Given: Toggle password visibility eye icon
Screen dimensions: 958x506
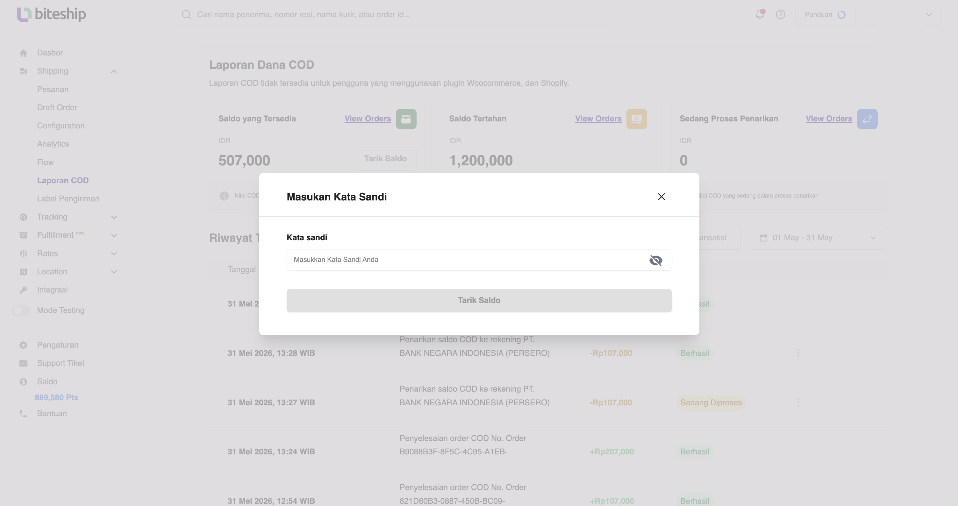Looking at the screenshot, I should coord(656,260).
